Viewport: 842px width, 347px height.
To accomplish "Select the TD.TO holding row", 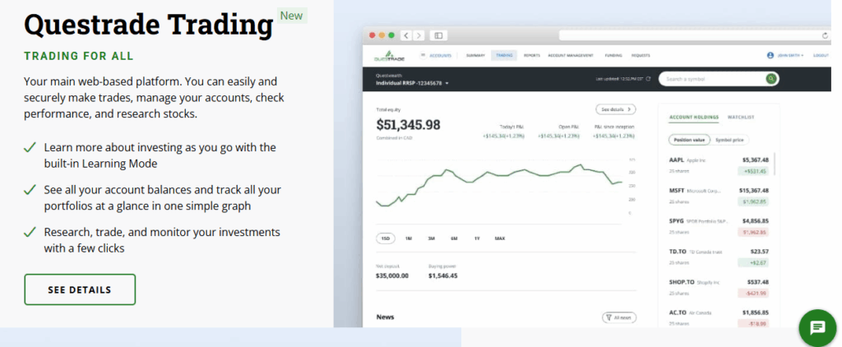I will click(719, 257).
